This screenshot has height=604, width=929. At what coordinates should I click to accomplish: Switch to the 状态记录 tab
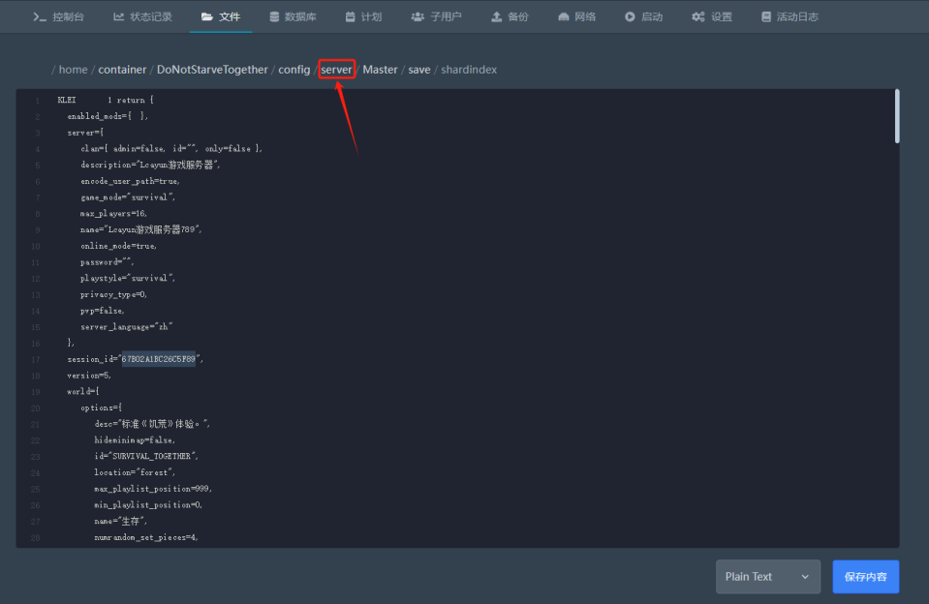coord(142,17)
